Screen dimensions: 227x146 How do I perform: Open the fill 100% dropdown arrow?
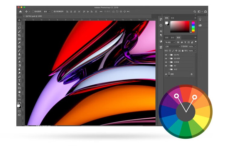pos(195,51)
